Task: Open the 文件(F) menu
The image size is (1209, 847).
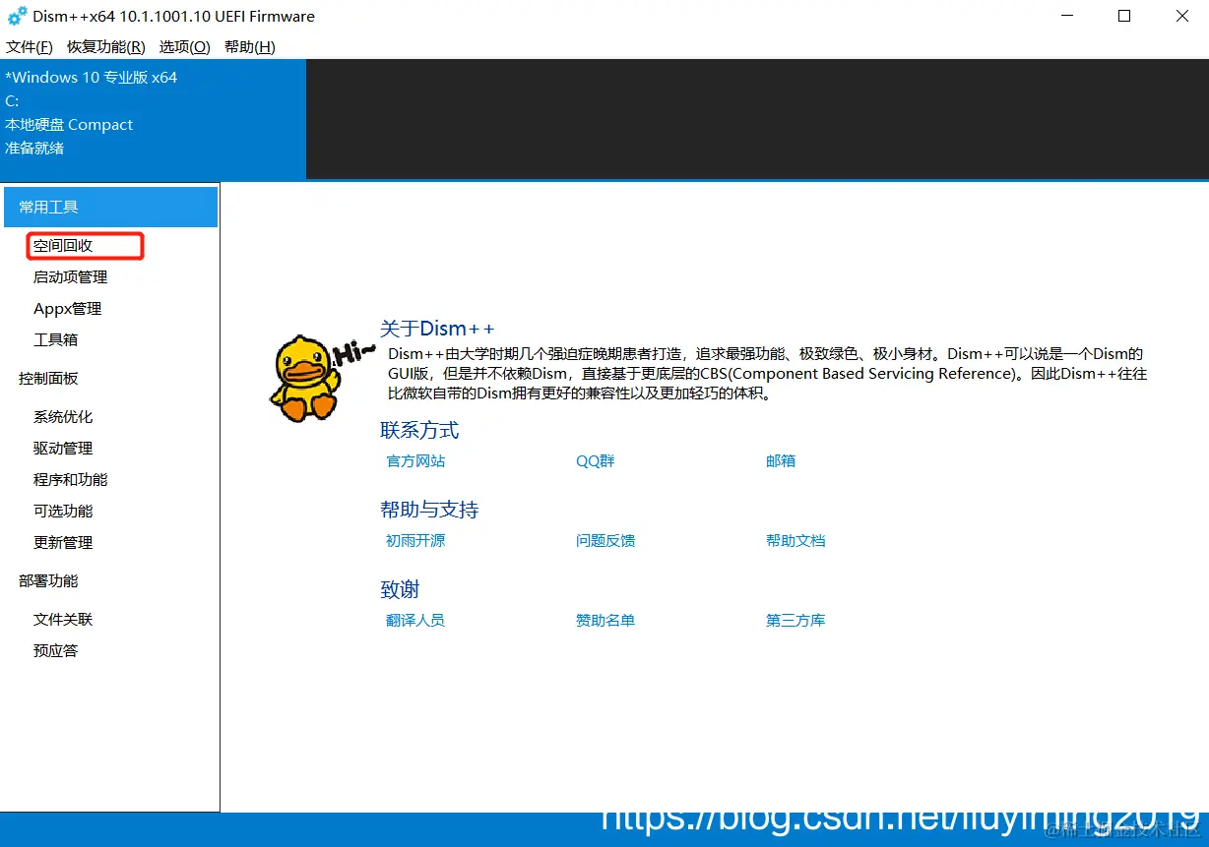Action: (29, 46)
